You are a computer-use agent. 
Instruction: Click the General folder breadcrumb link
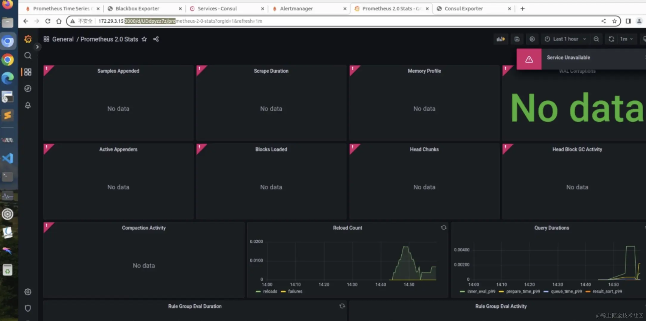tap(63, 39)
